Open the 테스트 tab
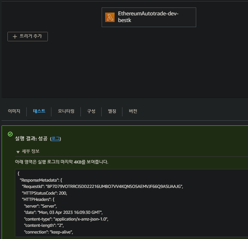The width and height of the screenshot is (248, 239). (39, 111)
